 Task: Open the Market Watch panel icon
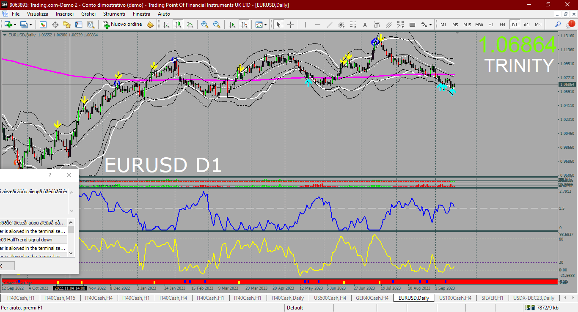pyautogui.click(x=43, y=25)
